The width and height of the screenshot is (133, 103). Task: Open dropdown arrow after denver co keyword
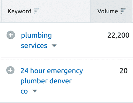pos(35,91)
